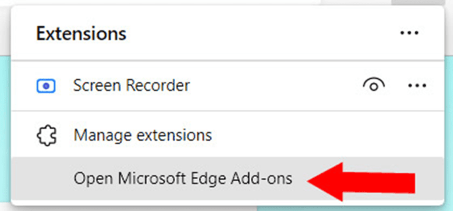
Task: Click the eye icon in Screen Recorder row
Action: (x=373, y=85)
